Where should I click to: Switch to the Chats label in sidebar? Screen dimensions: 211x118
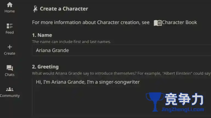click(x=10, y=75)
